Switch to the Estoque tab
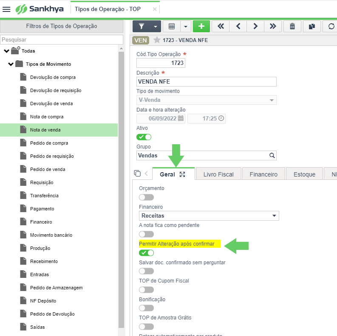337x336 pixels. pyautogui.click(x=304, y=174)
